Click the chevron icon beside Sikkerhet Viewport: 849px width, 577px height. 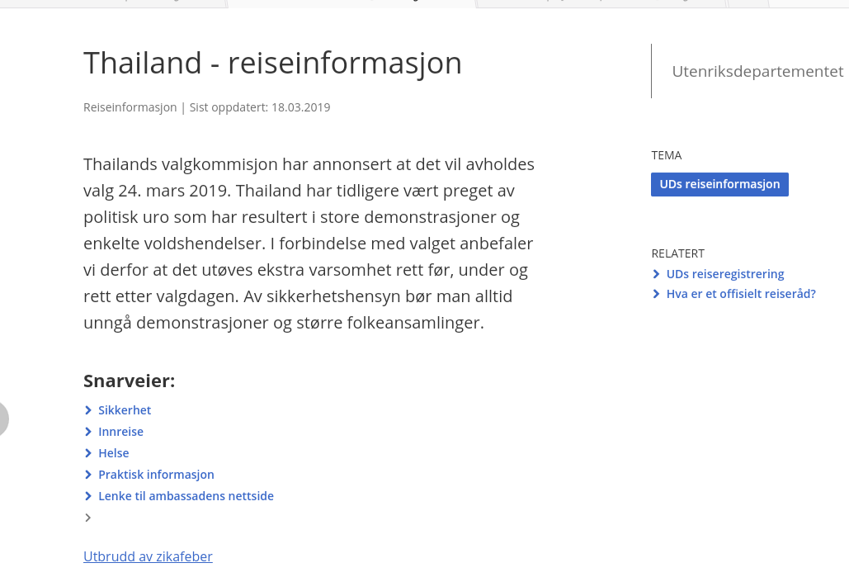point(88,410)
